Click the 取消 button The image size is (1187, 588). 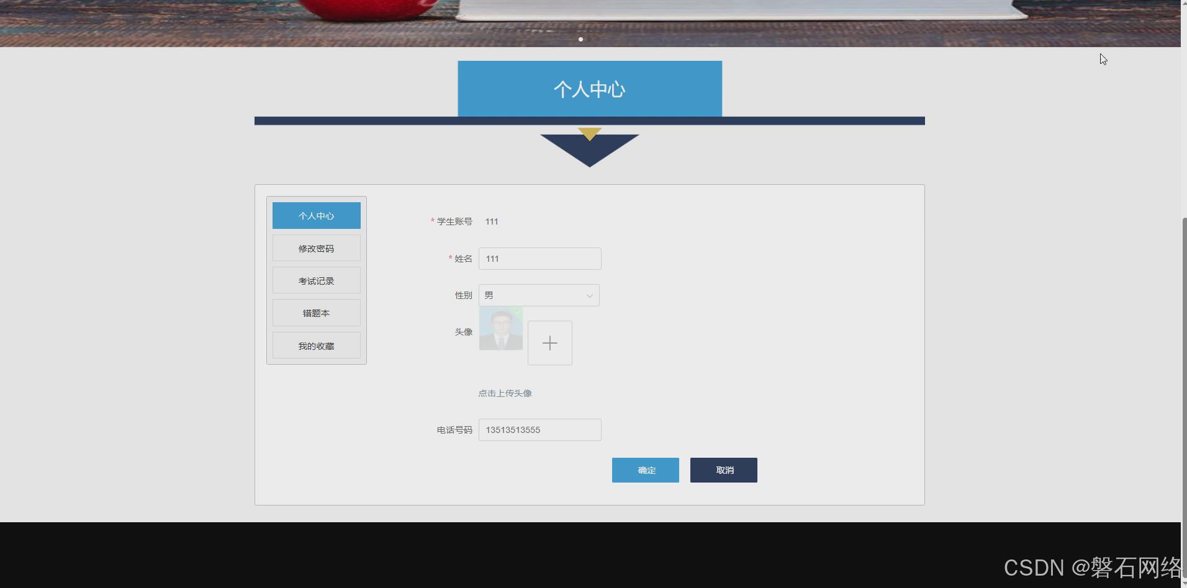[724, 470]
